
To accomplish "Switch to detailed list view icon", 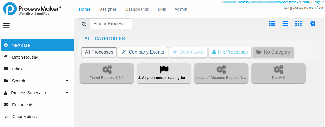I will (272, 24).
